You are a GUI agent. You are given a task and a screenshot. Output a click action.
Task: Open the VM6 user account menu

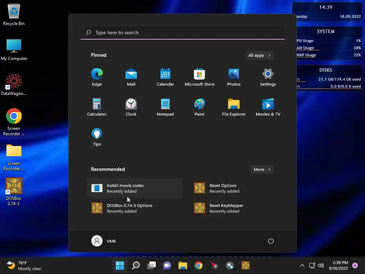104,241
